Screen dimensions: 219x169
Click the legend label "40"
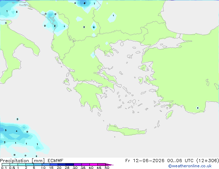coord(91,168)
